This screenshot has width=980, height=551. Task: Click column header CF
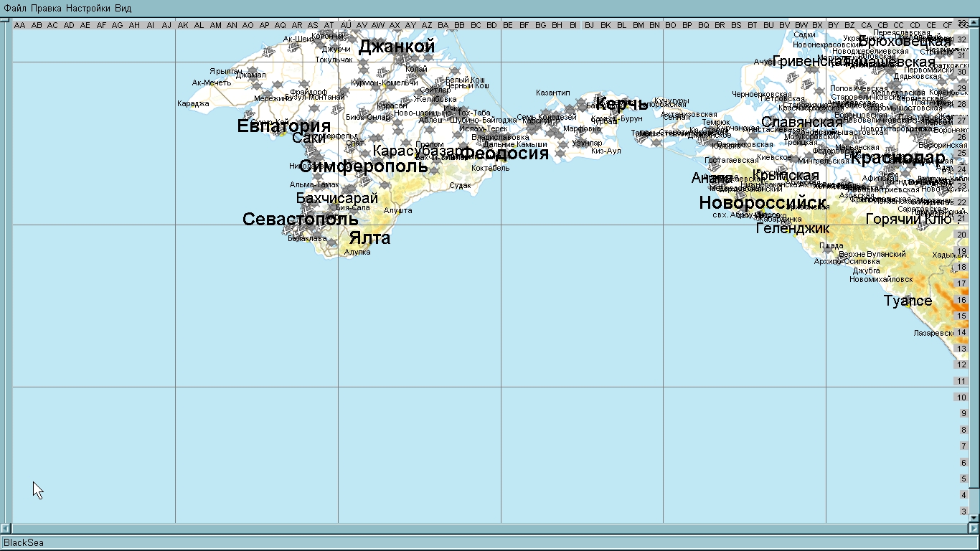pos(948,25)
